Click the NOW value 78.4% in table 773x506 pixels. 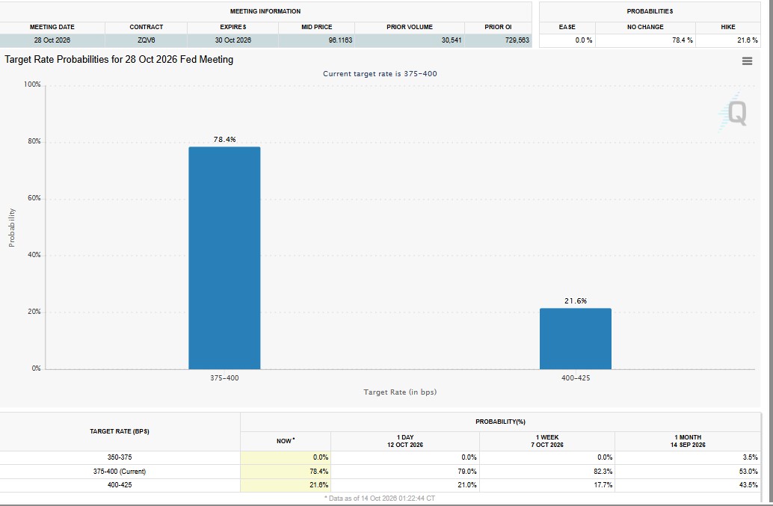tap(319, 472)
